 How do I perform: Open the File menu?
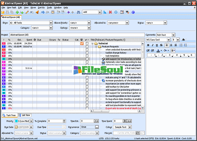click(x=3, y=7)
